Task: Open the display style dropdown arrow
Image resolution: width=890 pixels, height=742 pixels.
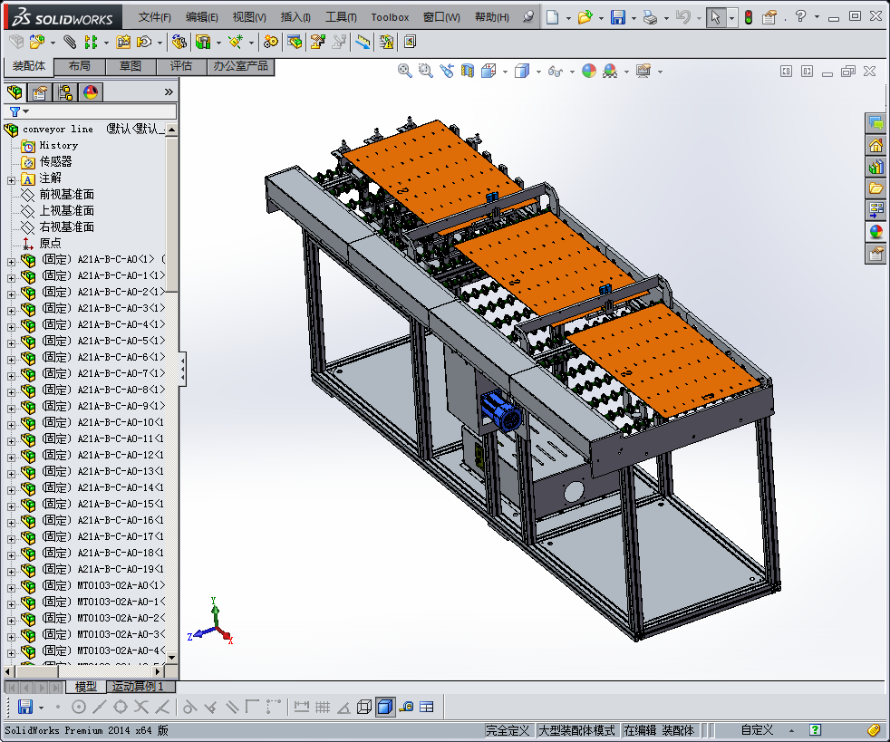Action: (538, 72)
